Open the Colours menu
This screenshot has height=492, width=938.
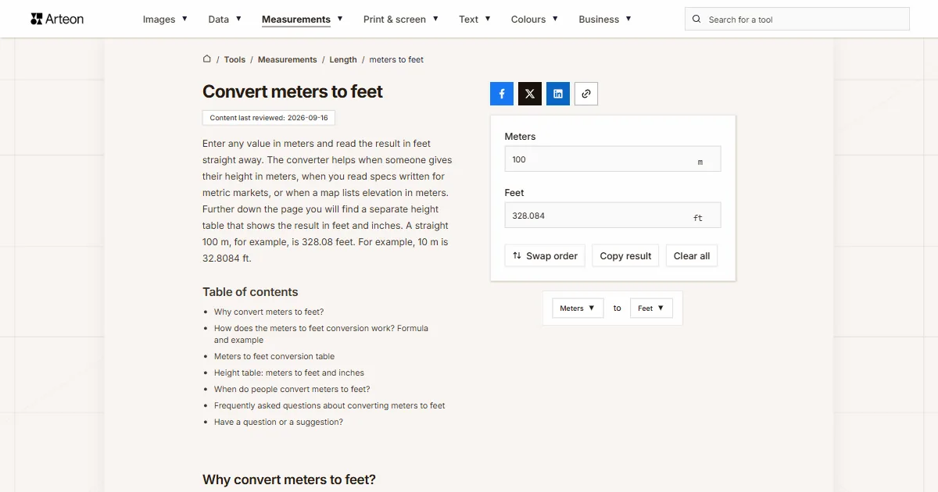coord(535,20)
